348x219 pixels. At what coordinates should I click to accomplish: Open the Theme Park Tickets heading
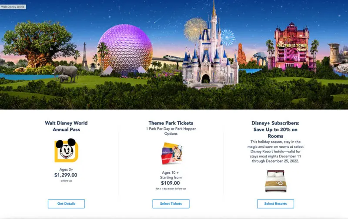(x=171, y=123)
